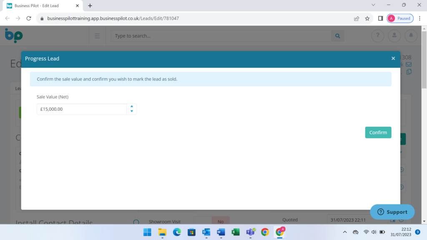Select the Business Pilot - Edit Lead tab
This screenshot has width=427, height=240.
(42, 6)
